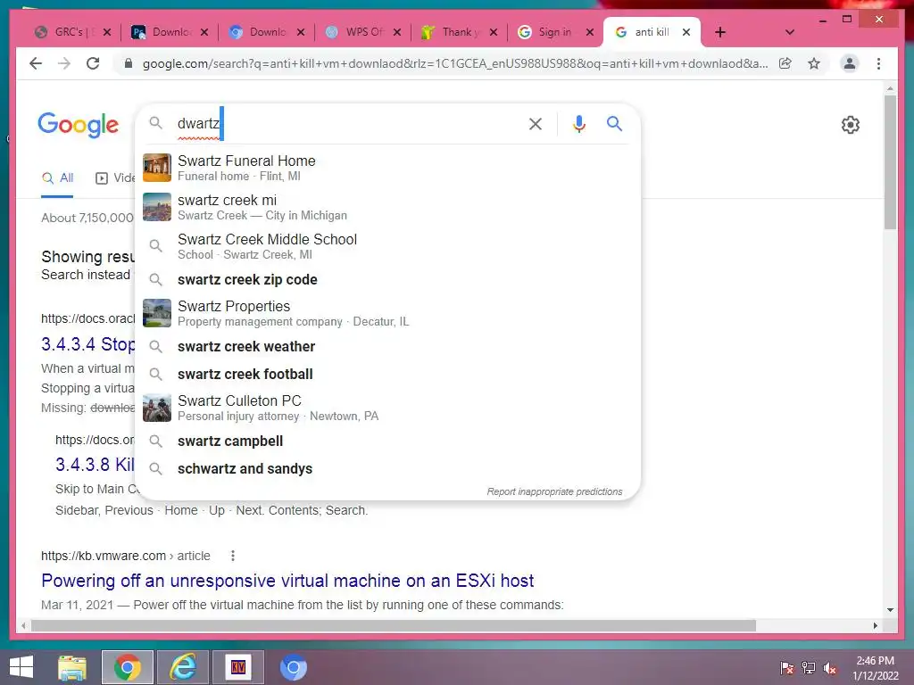The image size is (914, 685).
Task: Open Chrome's three-dot menu
Action: click(x=878, y=63)
